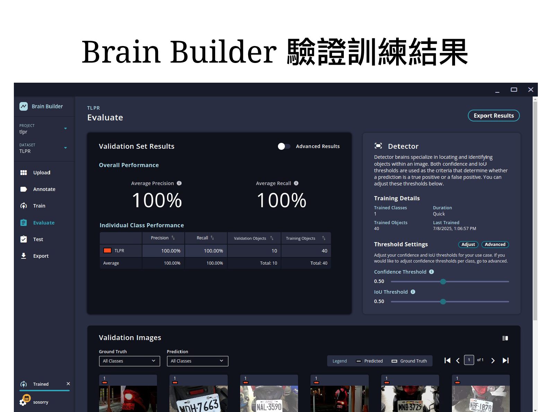Click the Brain Builder logo icon
The width and height of the screenshot is (550, 412).
[x=24, y=106]
